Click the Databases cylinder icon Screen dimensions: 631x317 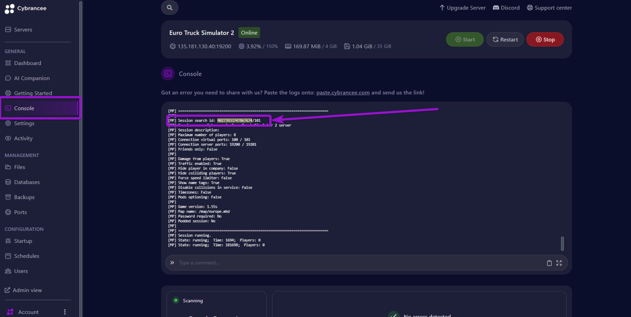click(8, 182)
